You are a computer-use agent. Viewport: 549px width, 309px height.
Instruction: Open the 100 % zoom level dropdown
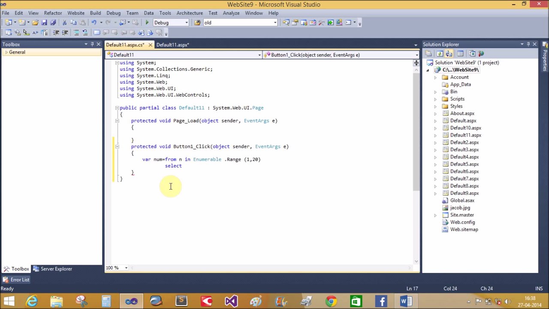click(x=126, y=268)
